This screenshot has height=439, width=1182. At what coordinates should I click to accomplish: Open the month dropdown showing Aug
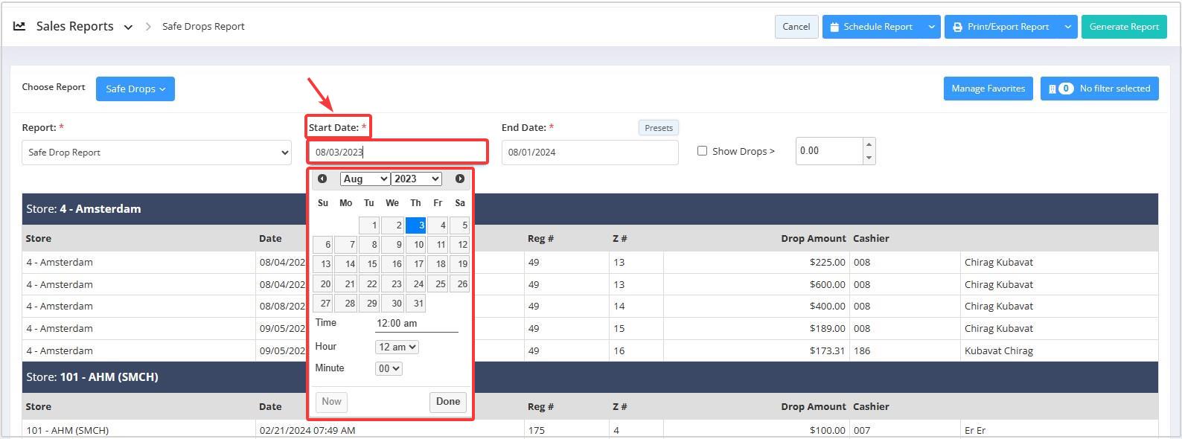365,179
